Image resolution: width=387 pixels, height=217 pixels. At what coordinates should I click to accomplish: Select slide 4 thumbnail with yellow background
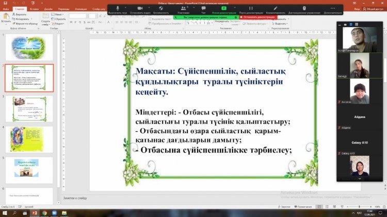(x=29, y=139)
